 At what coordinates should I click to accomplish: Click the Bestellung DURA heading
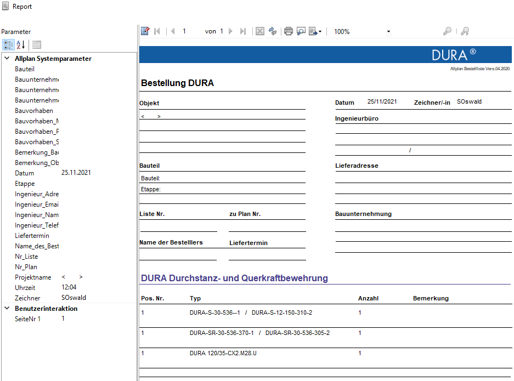point(177,83)
